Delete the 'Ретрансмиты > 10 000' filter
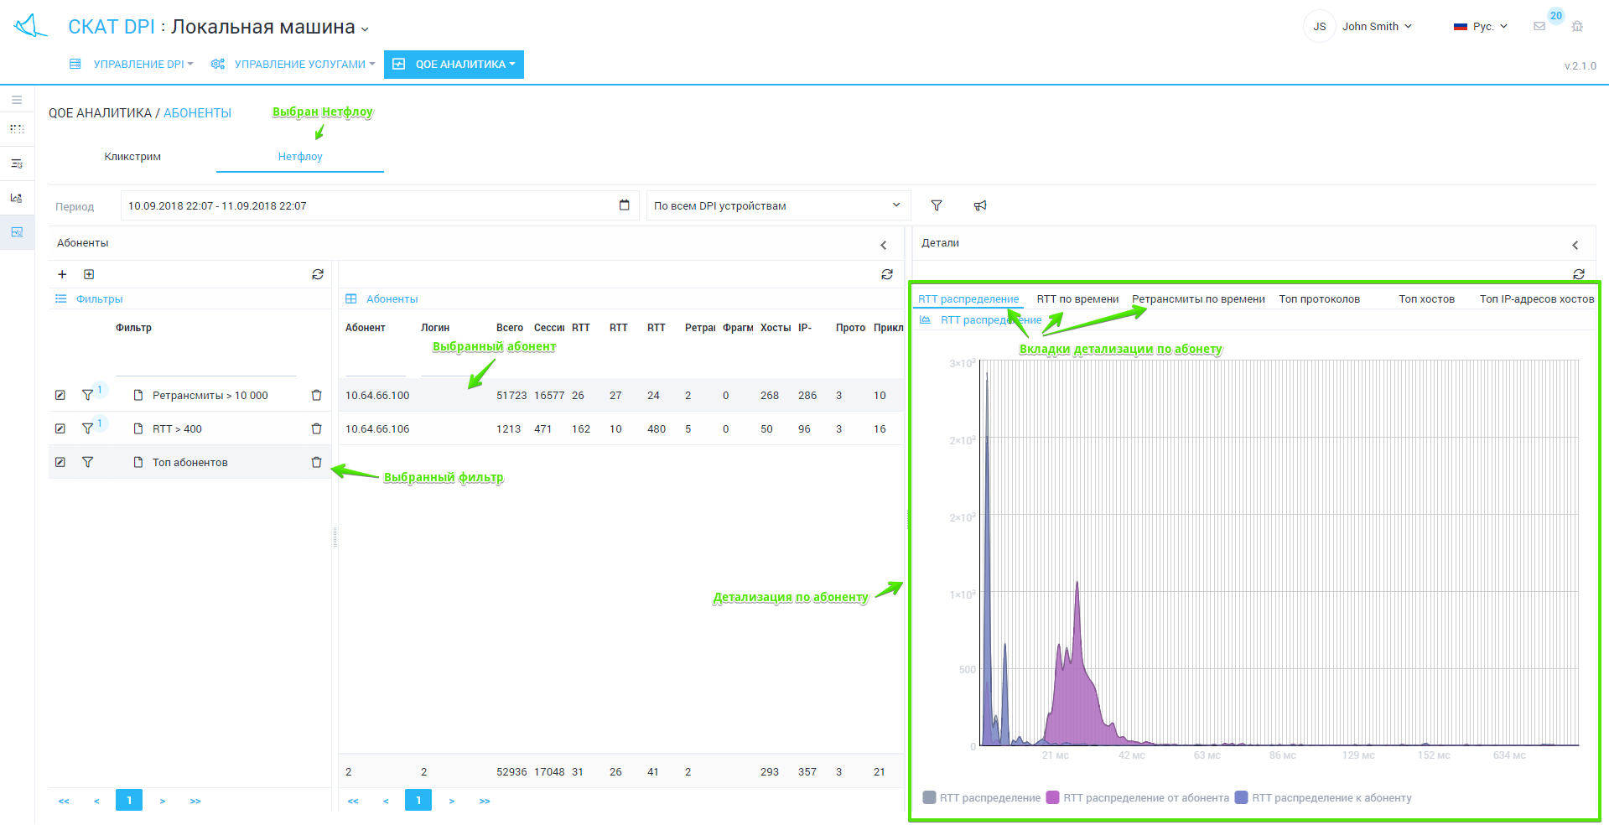The width and height of the screenshot is (1609, 825). (316, 395)
